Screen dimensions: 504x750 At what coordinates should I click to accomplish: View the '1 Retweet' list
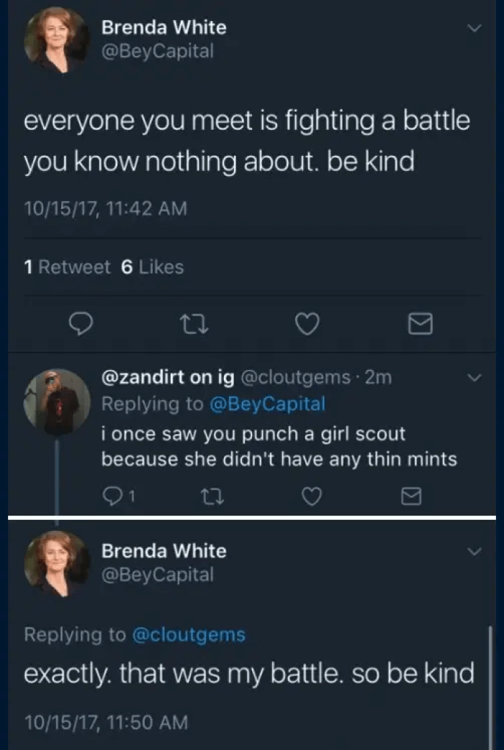[67, 268]
